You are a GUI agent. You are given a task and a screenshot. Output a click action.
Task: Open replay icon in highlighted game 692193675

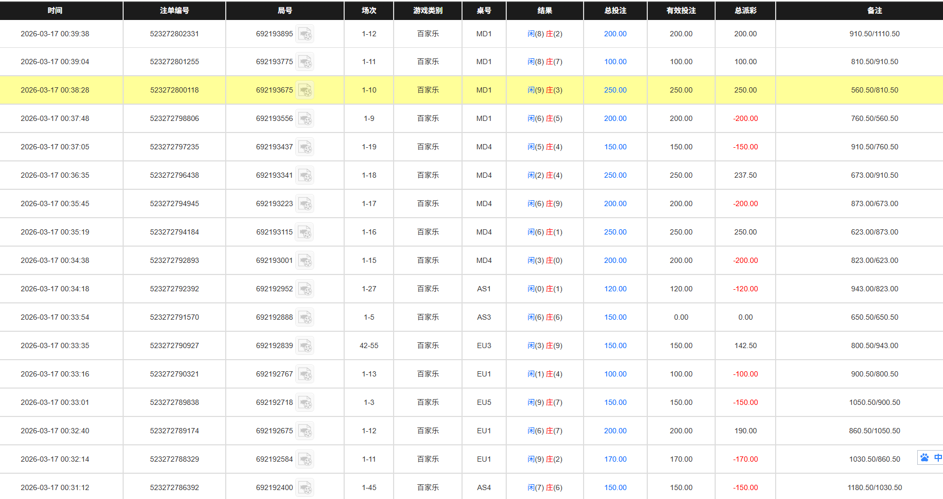pyautogui.click(x=306, y=90)
